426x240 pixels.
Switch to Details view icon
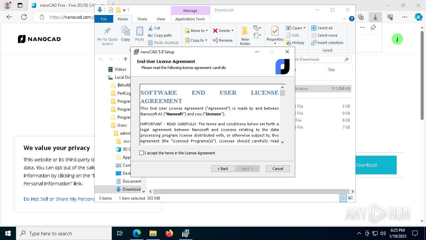click(x=343, y=198)
